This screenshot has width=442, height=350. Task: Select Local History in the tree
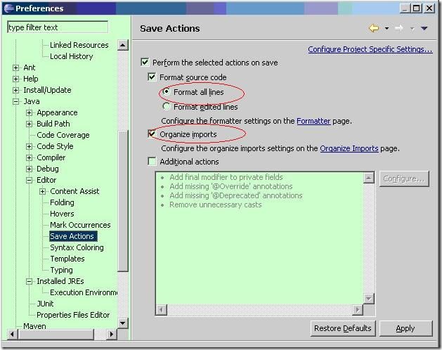click(x=71, y=56)
